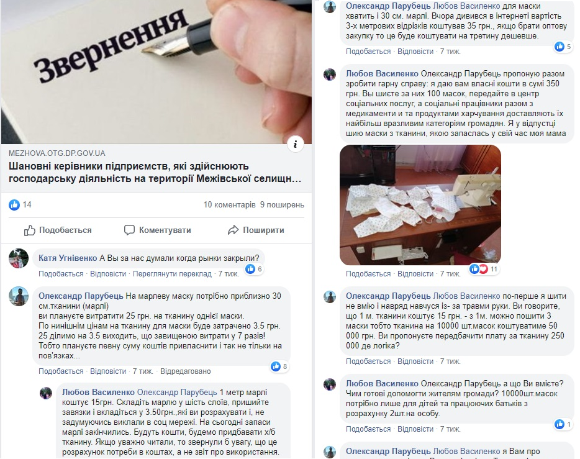Open the post's 14 likes reaction icon

[x=14, y=204]
